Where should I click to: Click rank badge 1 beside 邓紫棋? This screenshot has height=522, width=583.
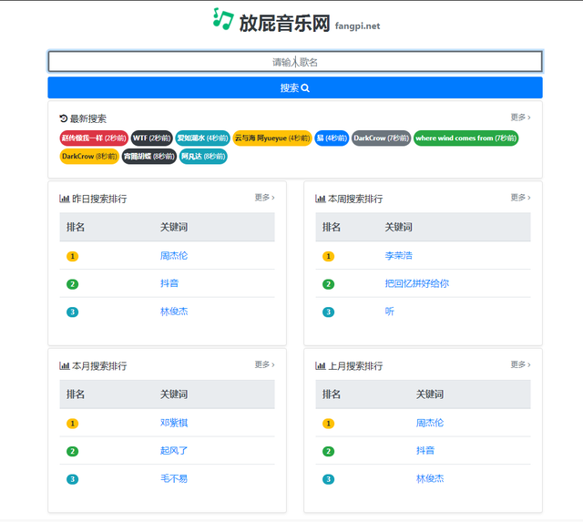point(73,424)
